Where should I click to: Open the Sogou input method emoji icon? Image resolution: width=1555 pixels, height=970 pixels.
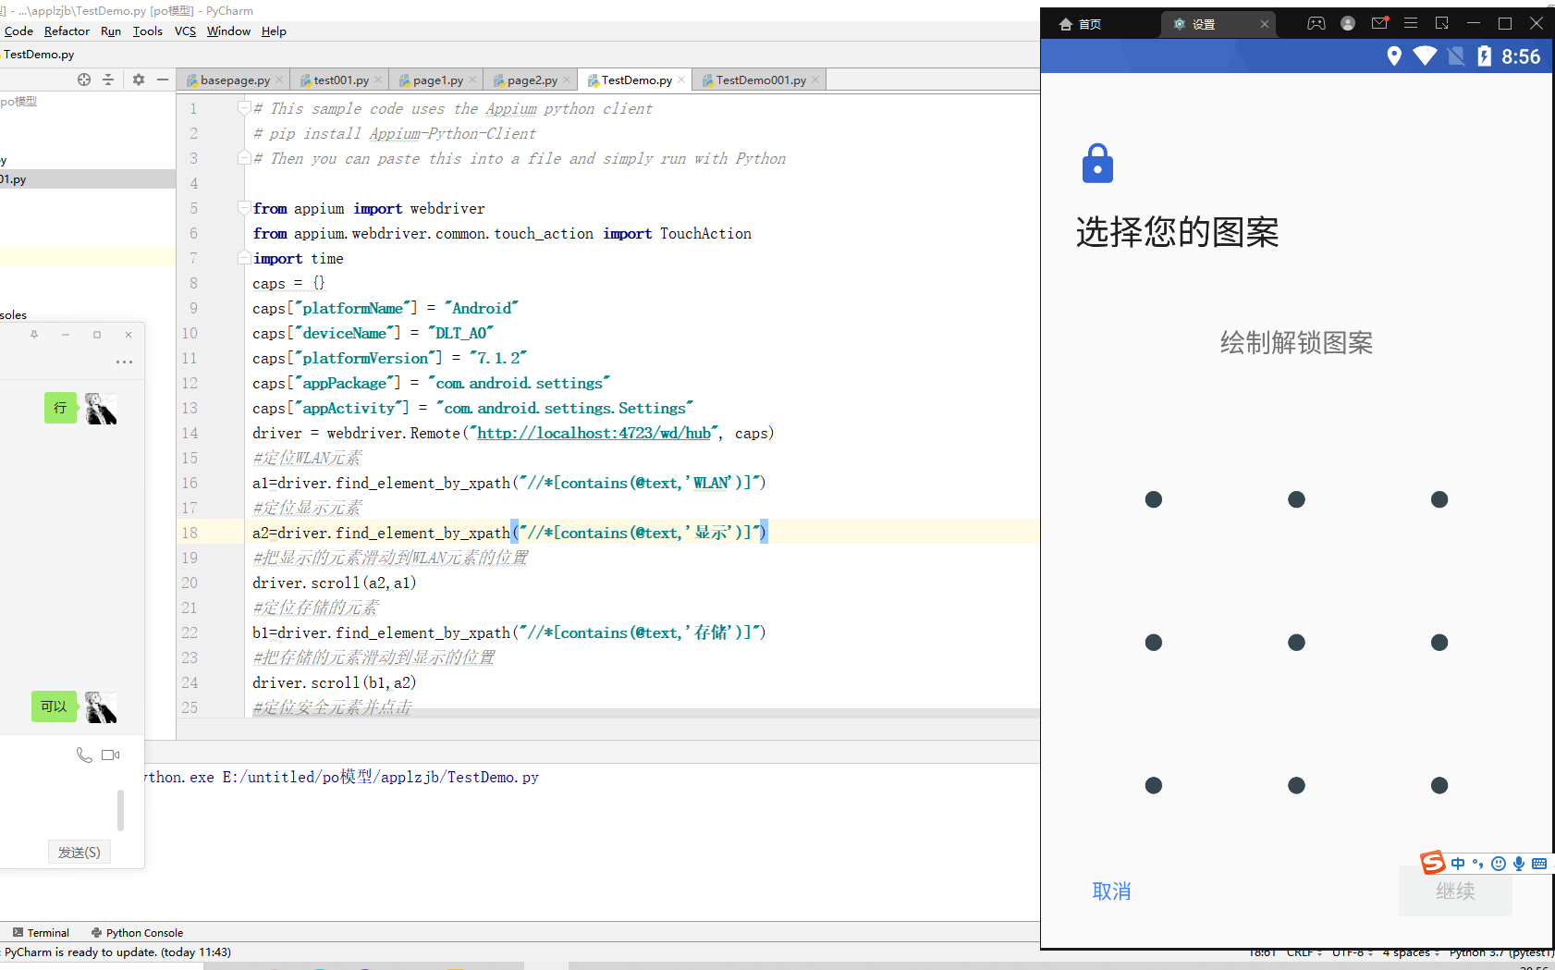pos(1499,864)
